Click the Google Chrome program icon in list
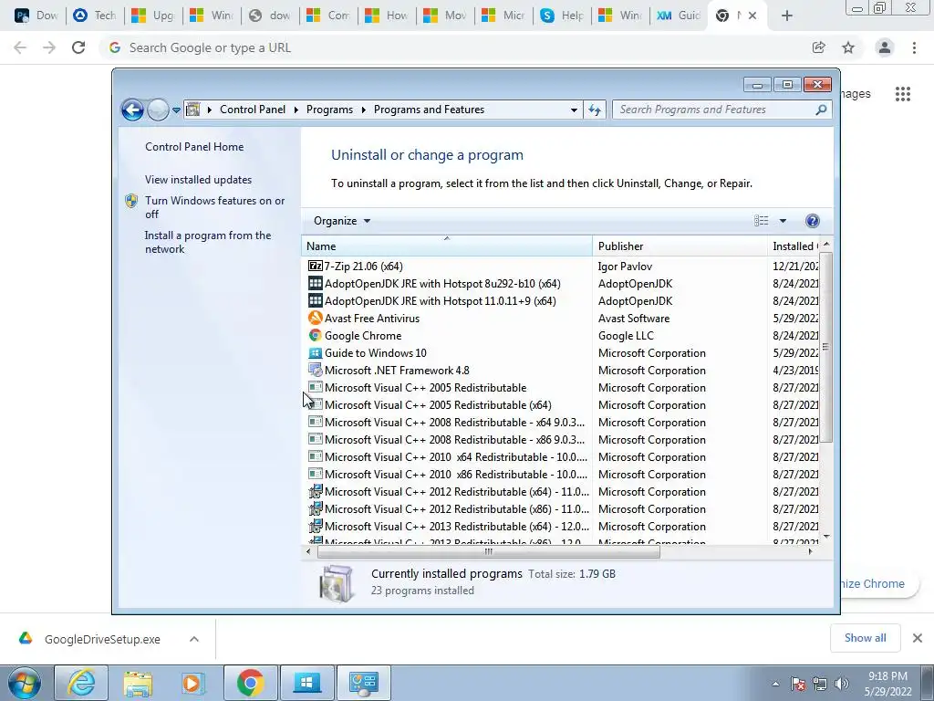Screen dimensions: 934x701 click(315, 336)
